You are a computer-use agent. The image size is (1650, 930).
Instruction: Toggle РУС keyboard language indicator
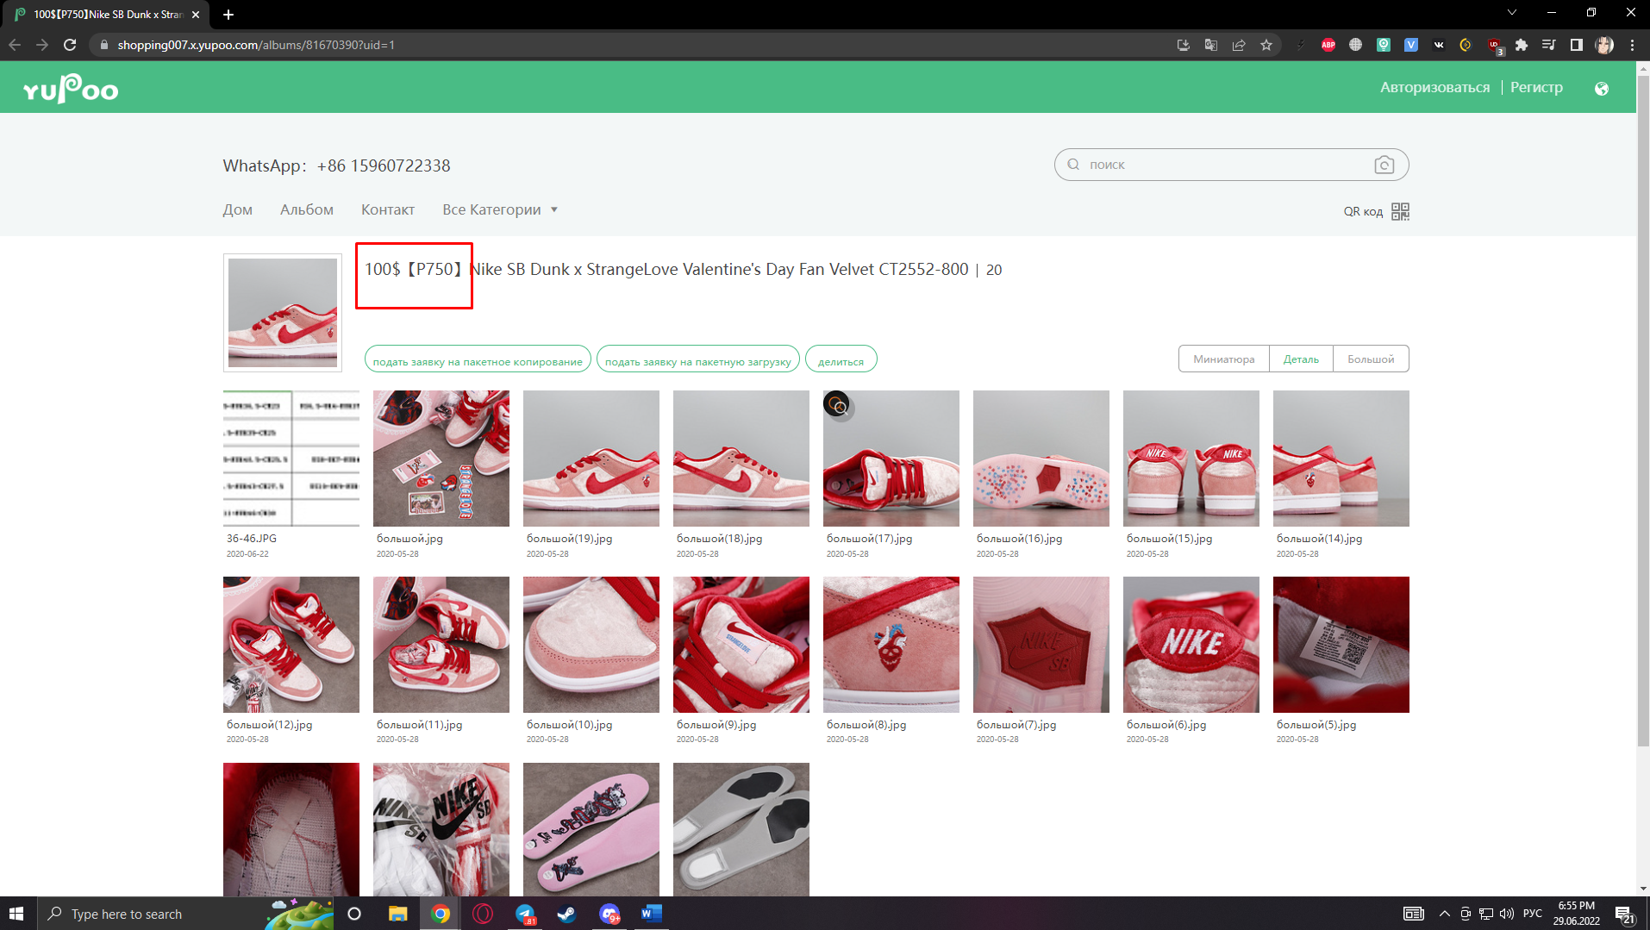1532,914
